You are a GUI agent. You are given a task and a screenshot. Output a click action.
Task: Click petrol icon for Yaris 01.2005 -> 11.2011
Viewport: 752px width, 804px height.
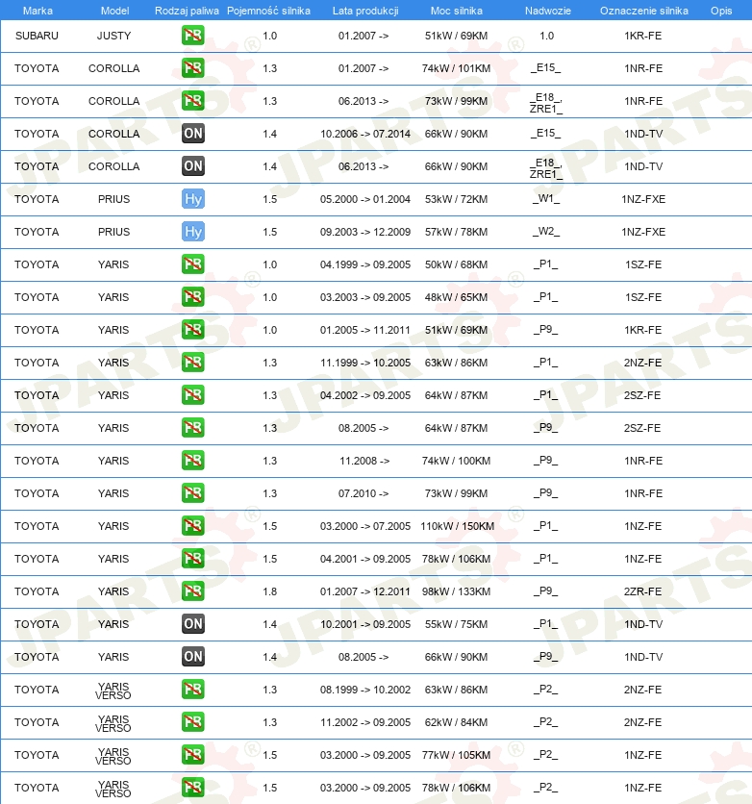click(x=192, y=330)
